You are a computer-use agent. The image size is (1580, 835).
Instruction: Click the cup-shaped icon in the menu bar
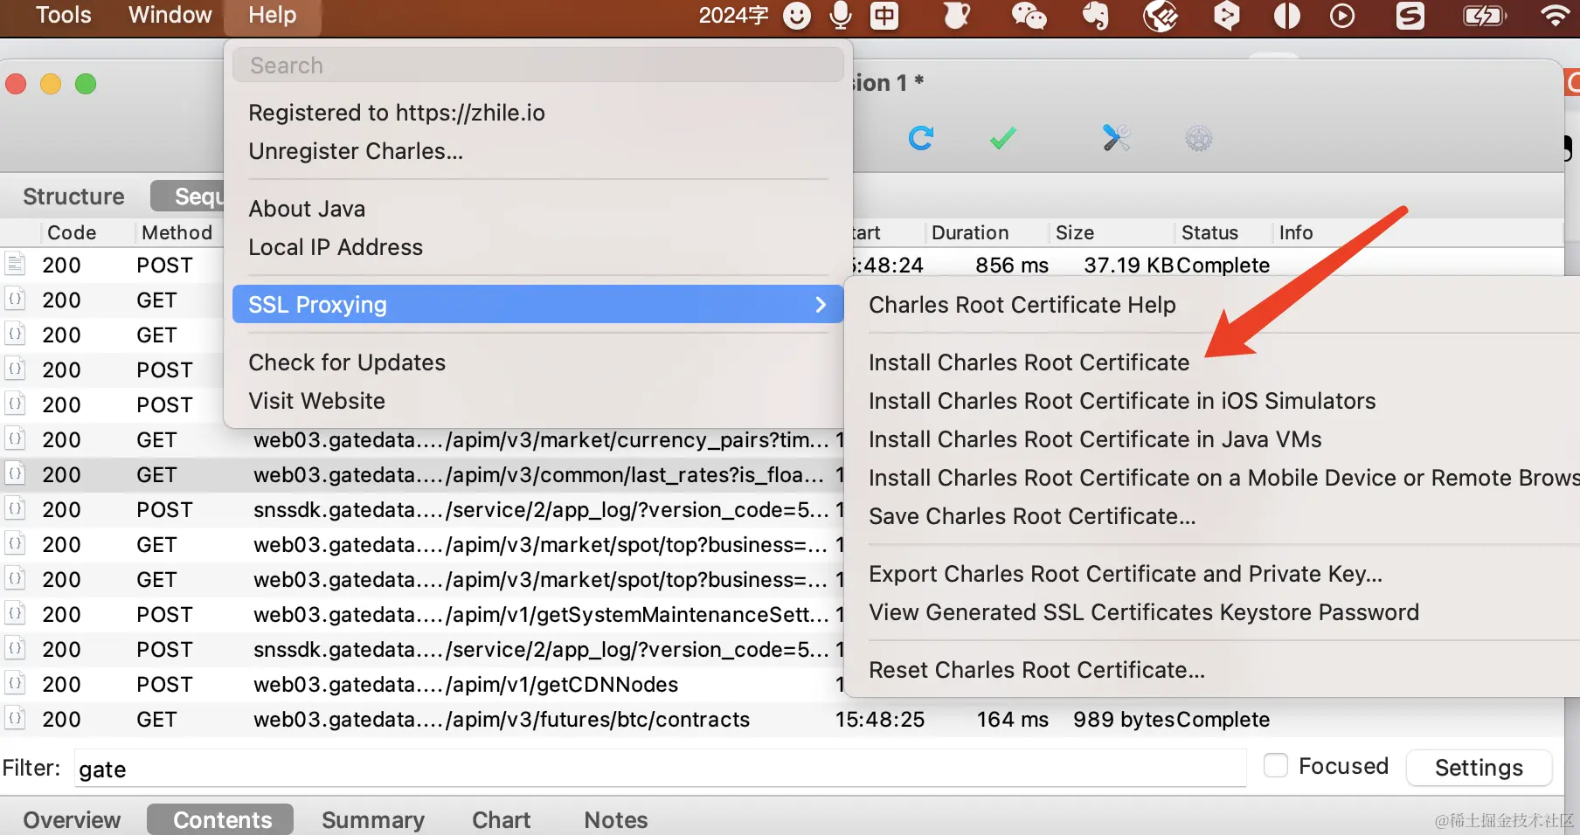(957, 15)
